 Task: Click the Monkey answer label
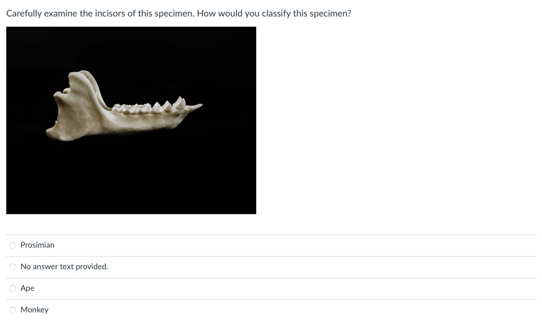pyautogui.click(x=34, y=310)
